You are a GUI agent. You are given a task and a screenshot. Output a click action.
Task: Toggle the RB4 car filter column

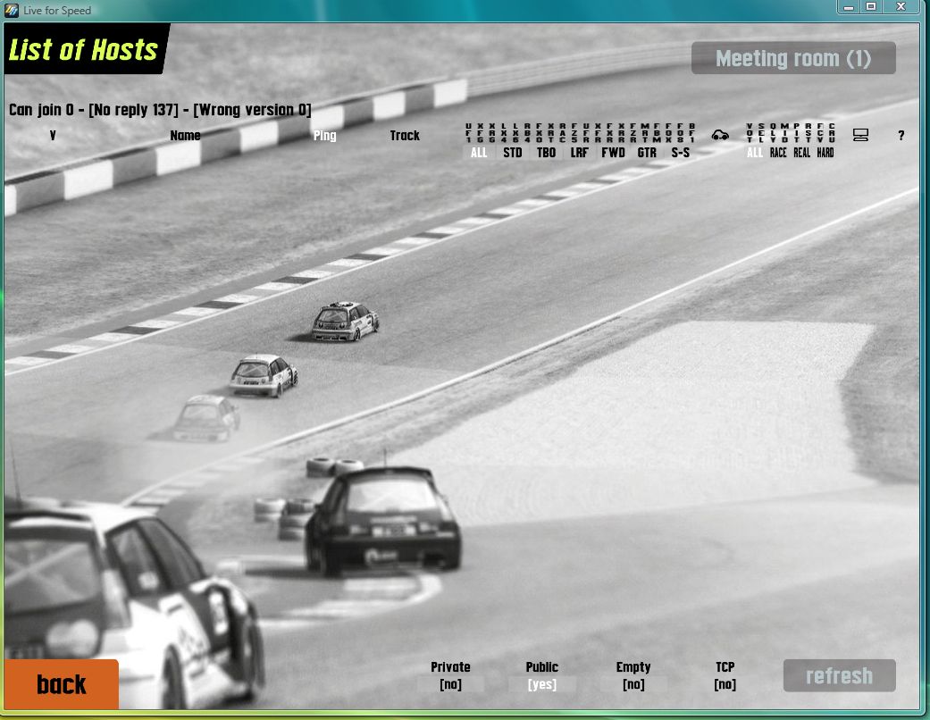tap(527, 133)
